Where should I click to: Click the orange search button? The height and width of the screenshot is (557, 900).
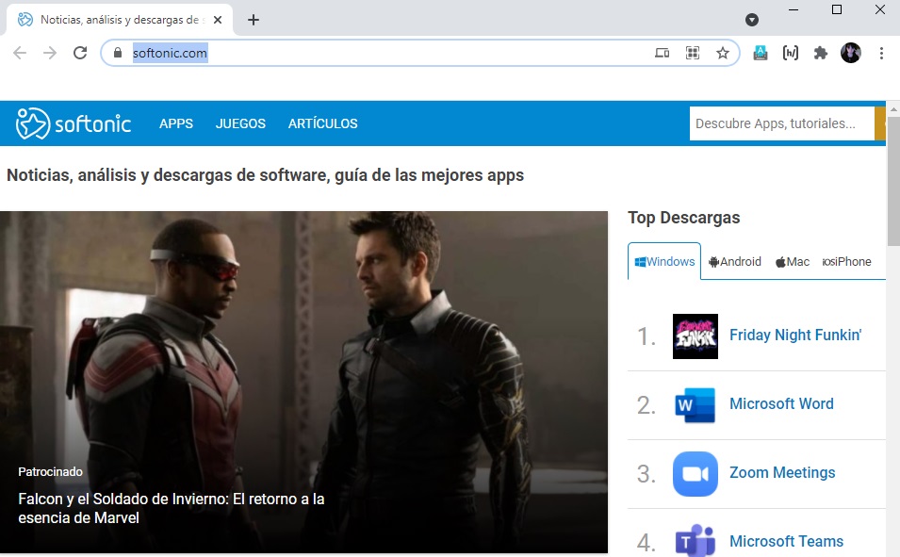point(880,123)
